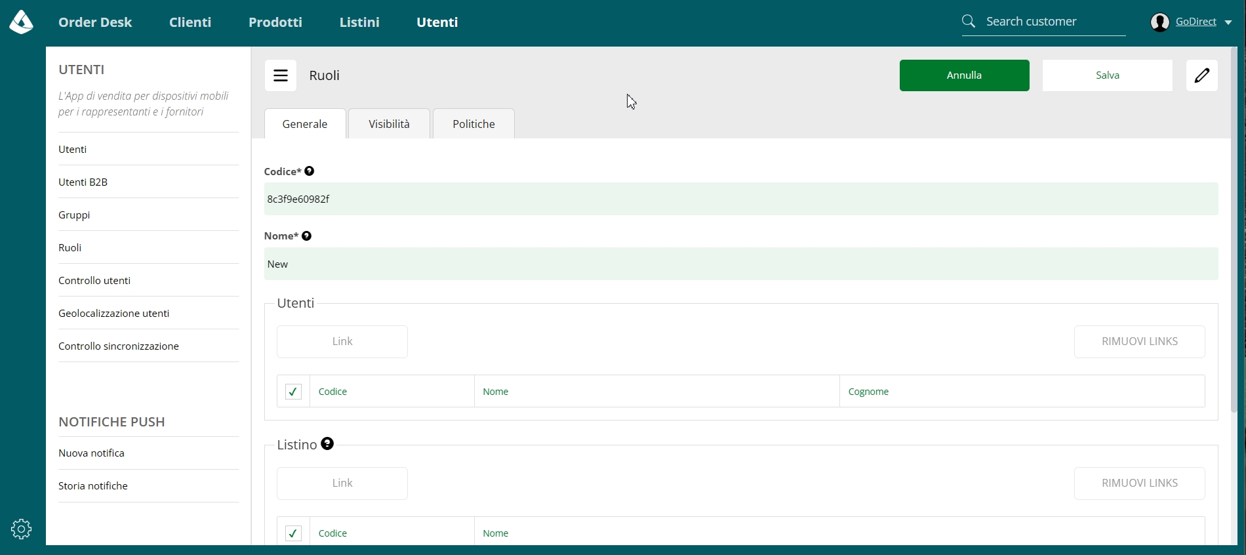Open the hamburger menu next to Ruoli
The image size is (1246, 555).
(281, 75)
